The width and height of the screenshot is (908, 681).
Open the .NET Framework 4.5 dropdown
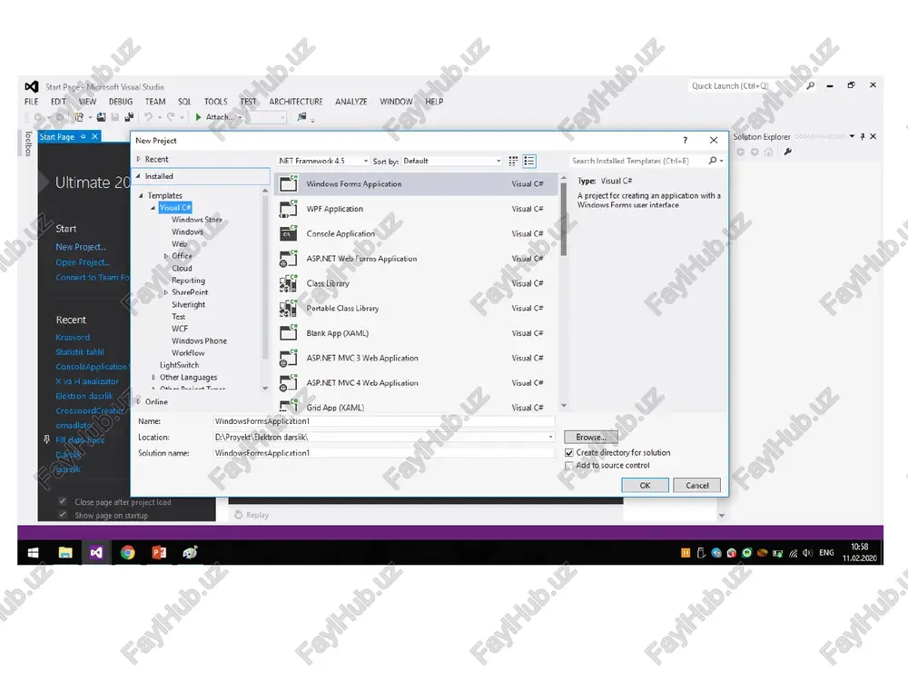click(x=323, y=161)
